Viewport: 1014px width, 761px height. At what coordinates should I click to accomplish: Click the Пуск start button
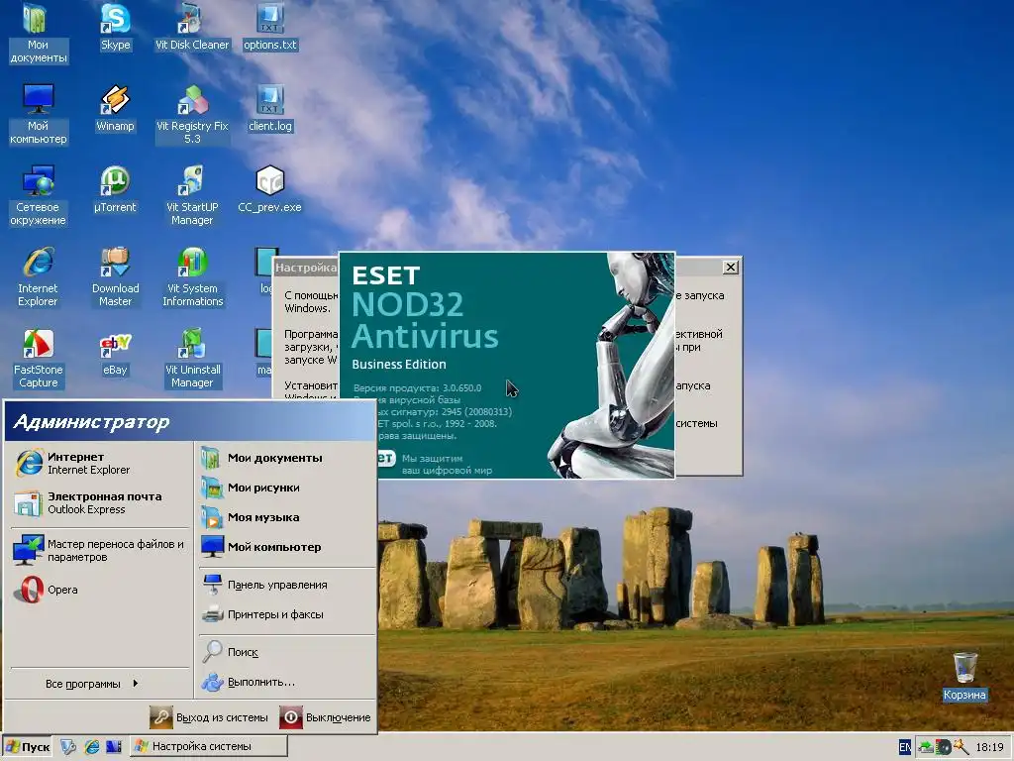[x=27, y=747]
